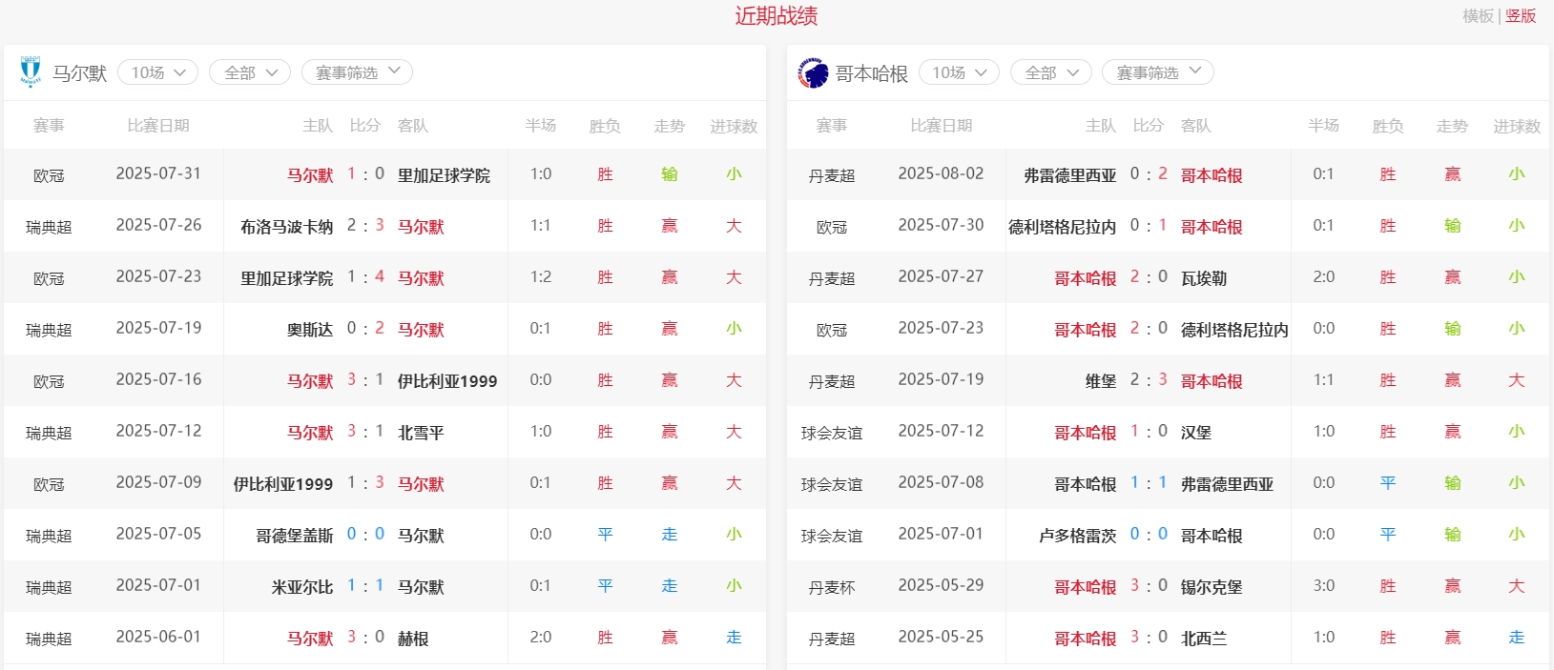Viewport: 1554px width, 670px height.
Task: Click 弗雷德里西亚 home team on 2025-08-02
Action: point(1069,175)
